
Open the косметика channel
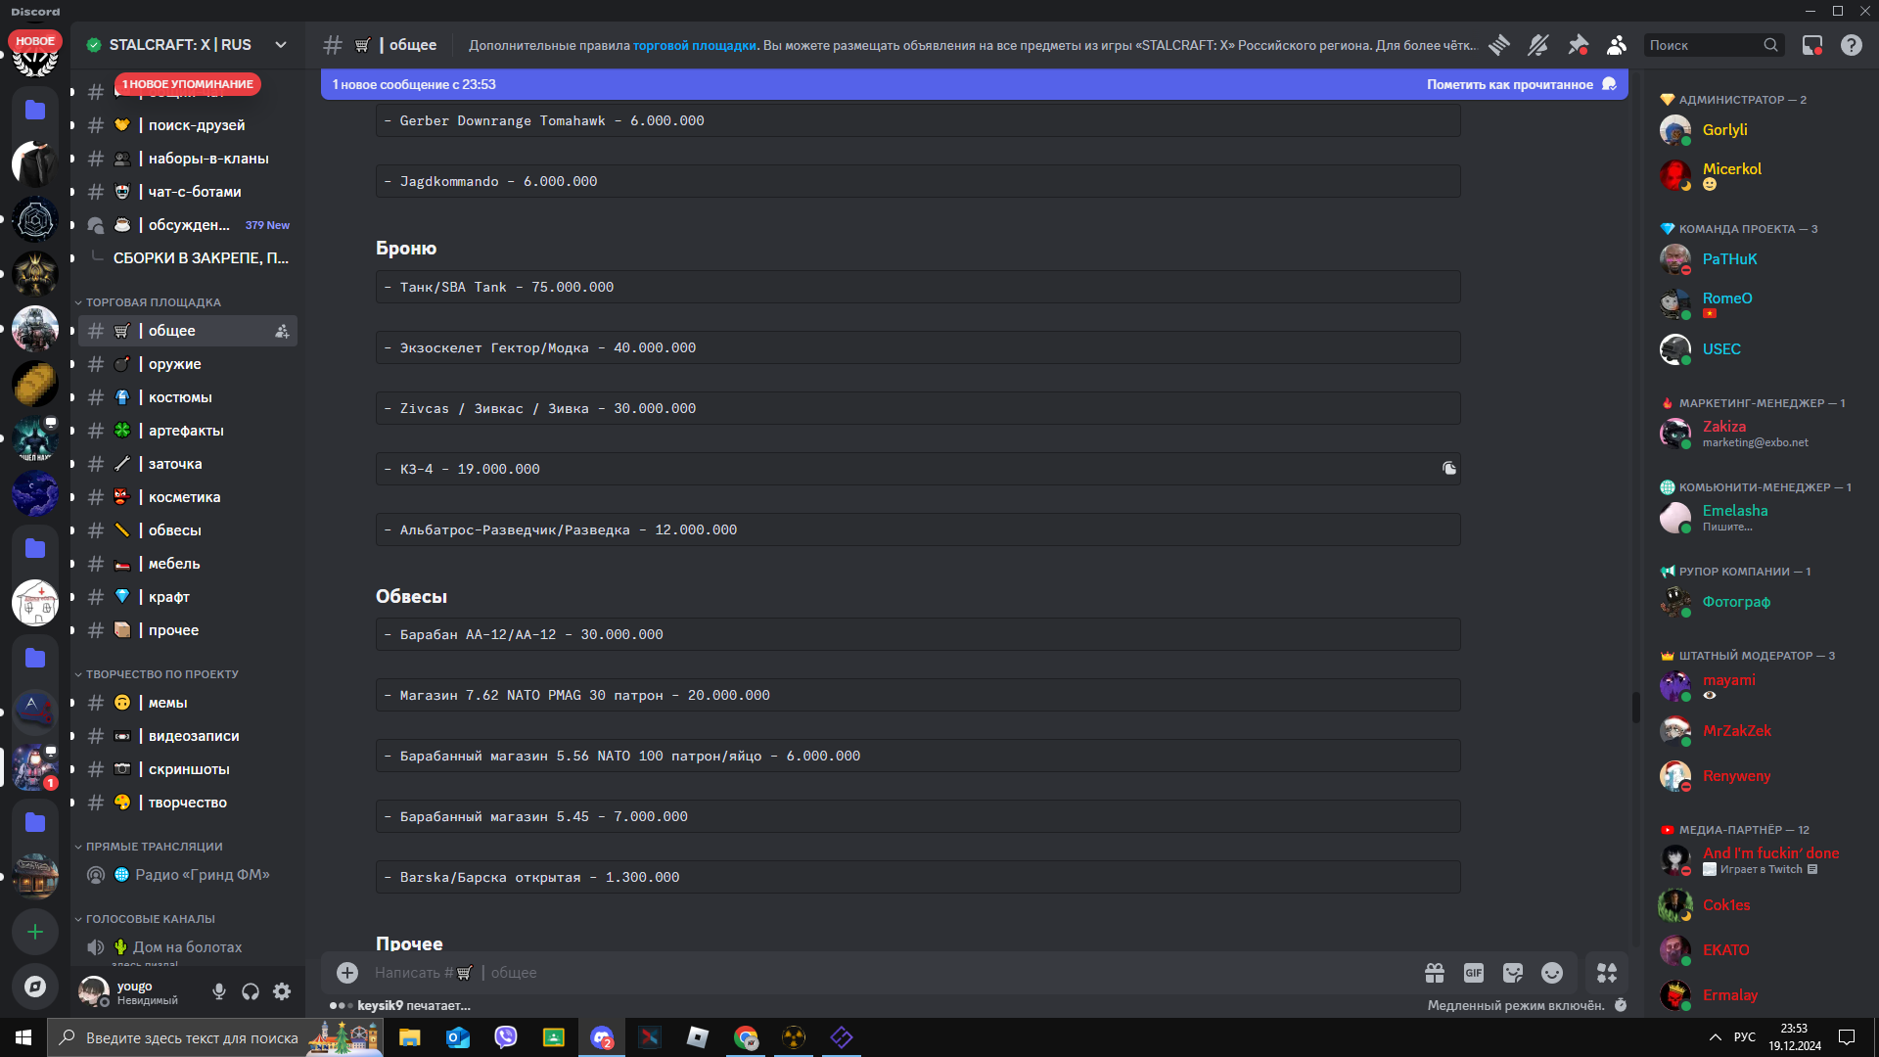click(x=188, y=497)
